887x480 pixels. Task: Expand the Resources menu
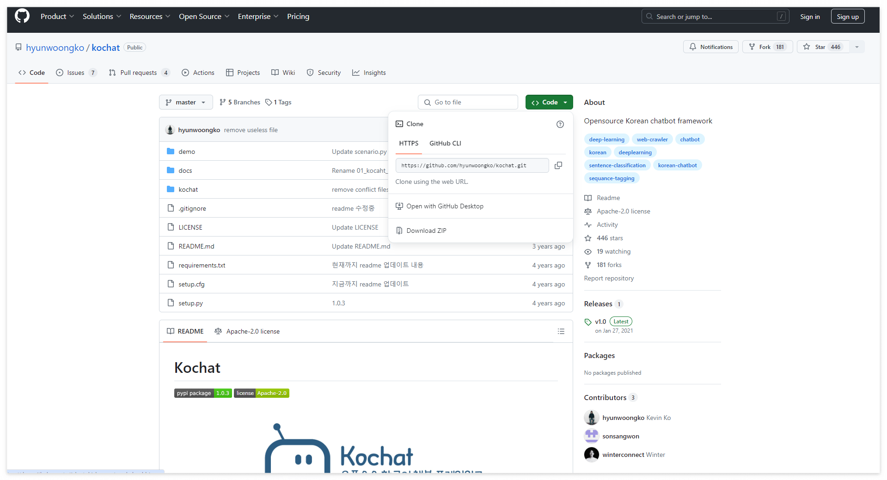tap(150, 16)
